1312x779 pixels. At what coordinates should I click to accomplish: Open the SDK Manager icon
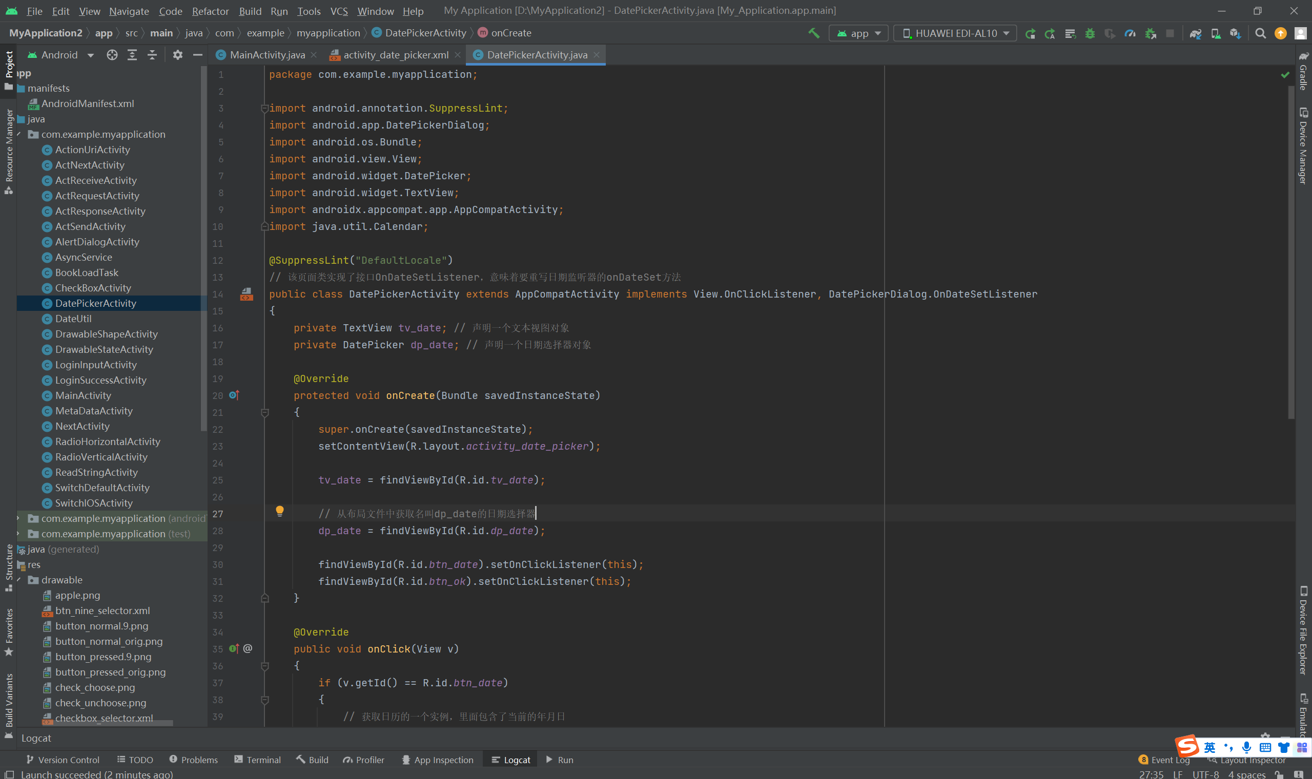click(1235, 33)
